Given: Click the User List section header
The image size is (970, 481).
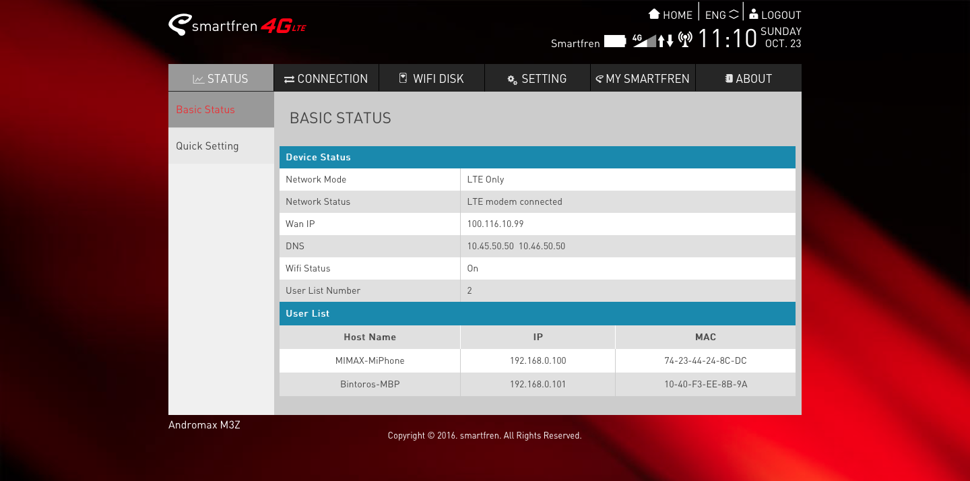Looking at the screenshot, I should 538,313.
